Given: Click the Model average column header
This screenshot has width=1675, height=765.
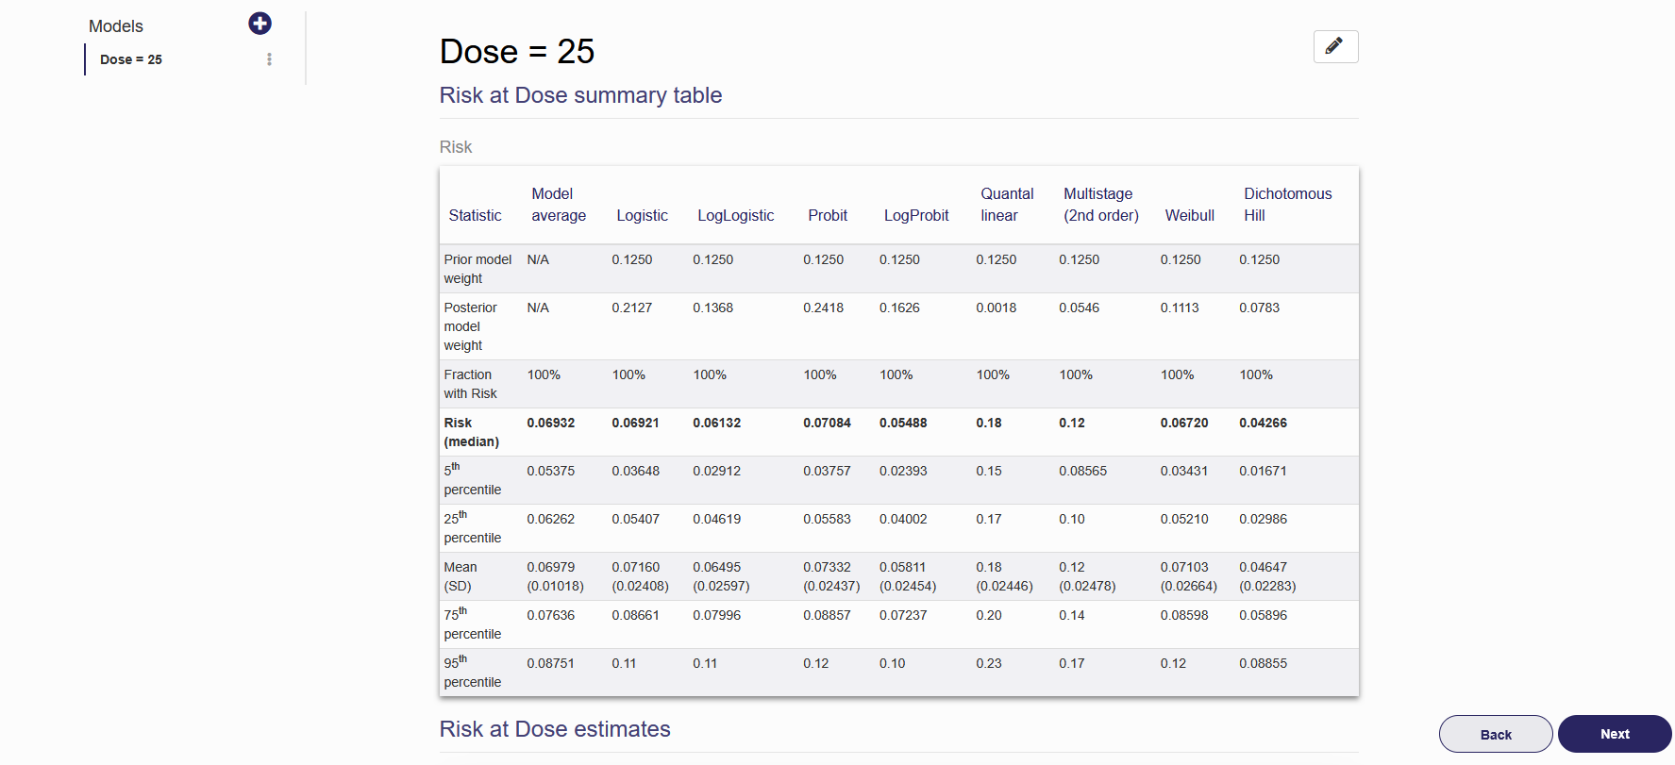Looking at the screenshot, I should pos(558,205).
